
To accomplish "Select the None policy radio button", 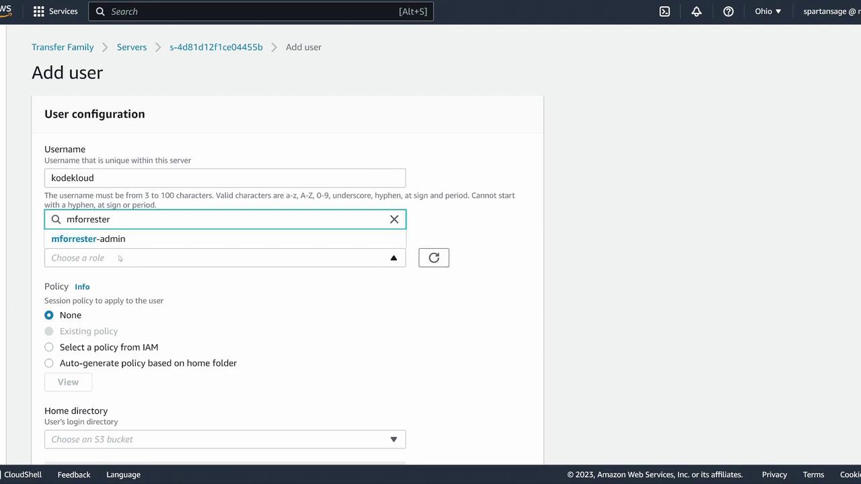I will [49, 315].
